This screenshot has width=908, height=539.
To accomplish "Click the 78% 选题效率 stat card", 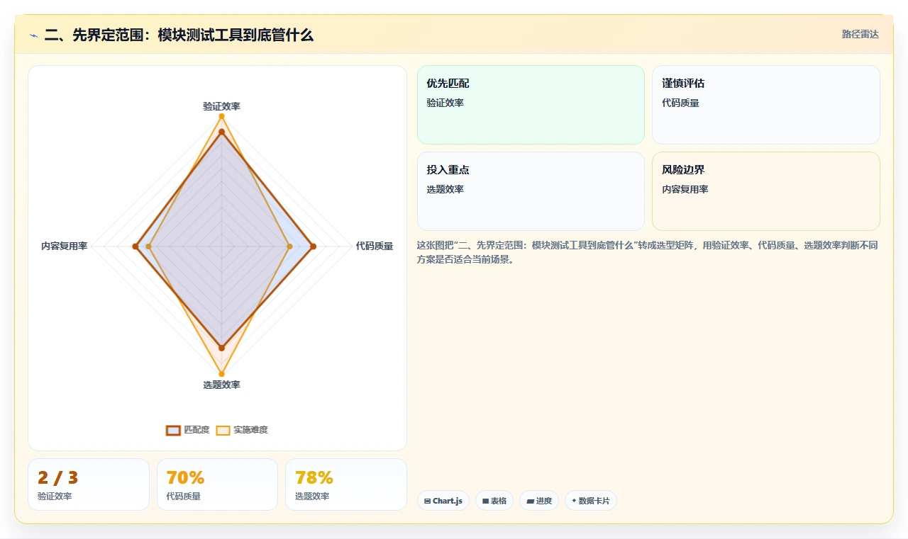I will tap(346, 484).
